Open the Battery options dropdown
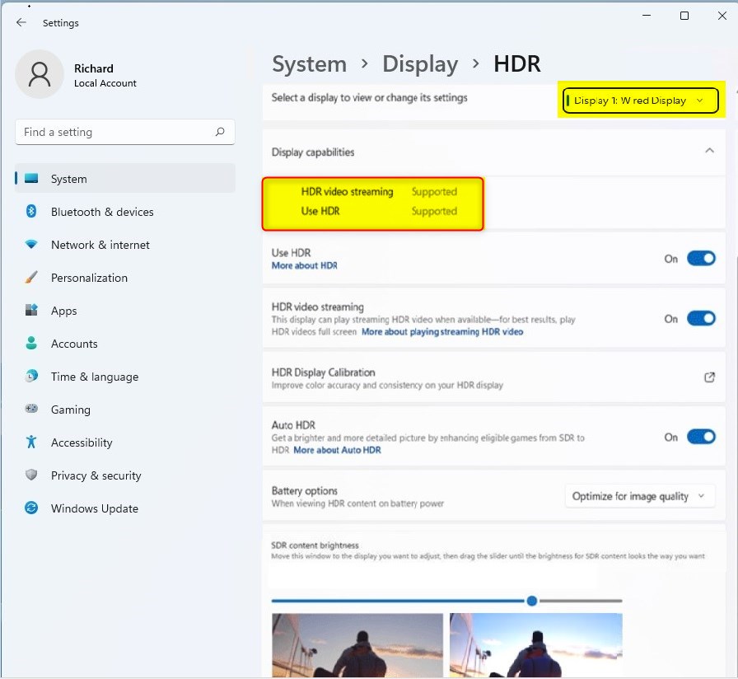This screenshot has width=738, height=679. click(x=639, y=496)
